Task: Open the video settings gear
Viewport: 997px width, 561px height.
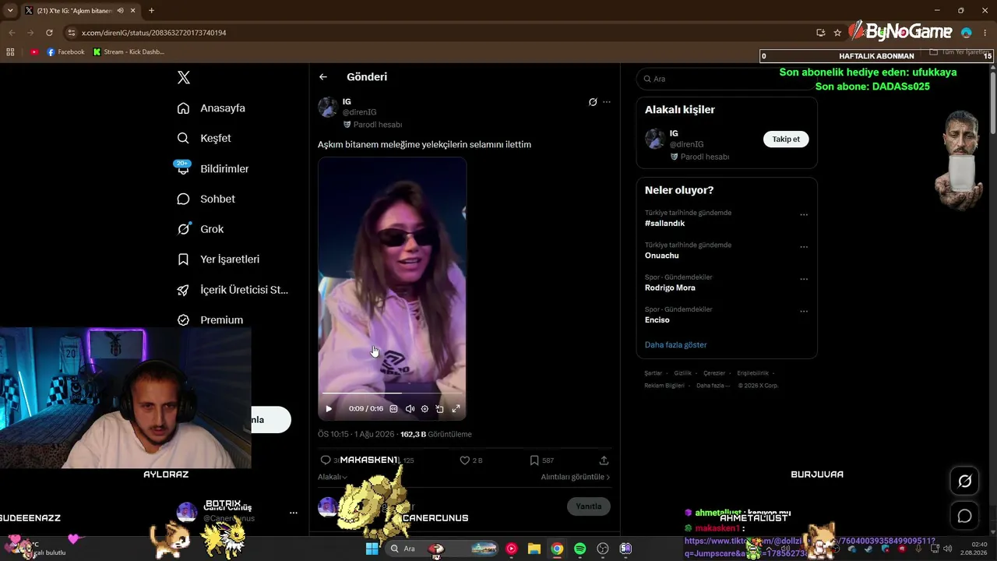Action: click(x=425, y=408)
